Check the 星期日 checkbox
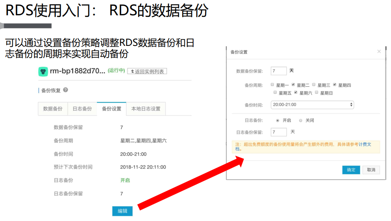 tap(316, 93)
